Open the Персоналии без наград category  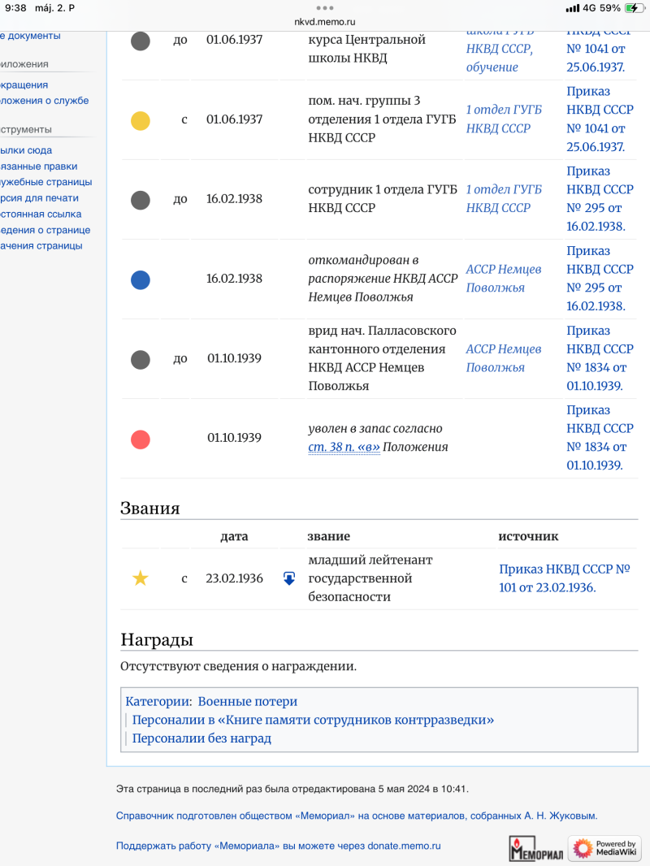coord(201,738)
